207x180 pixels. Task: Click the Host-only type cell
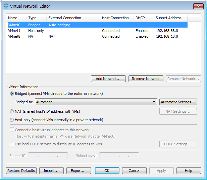[36, 31]
